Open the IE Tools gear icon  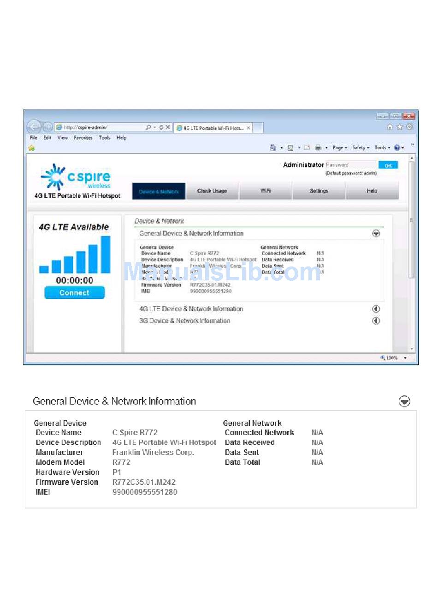pos(409,127)
